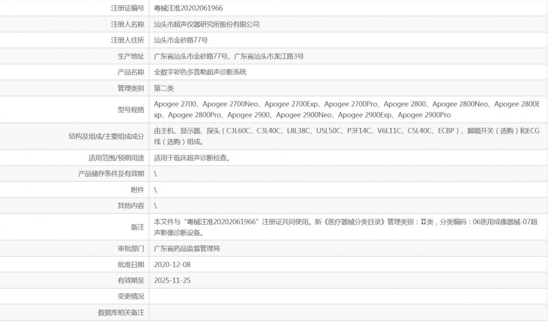Screen dimensions: 548x322
Task: Click the label 生产地址
Action: click(x=131, y=56)
